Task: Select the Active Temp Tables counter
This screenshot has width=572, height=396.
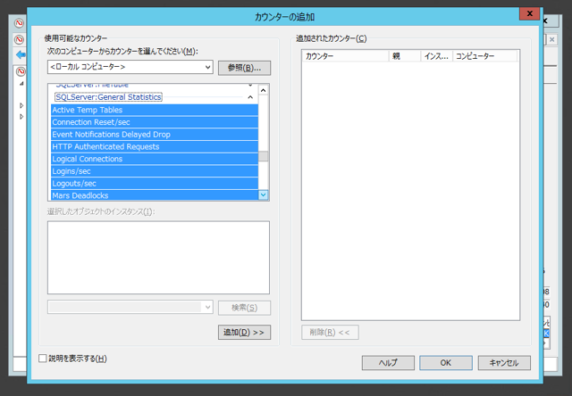Action: tap(155, 110)
